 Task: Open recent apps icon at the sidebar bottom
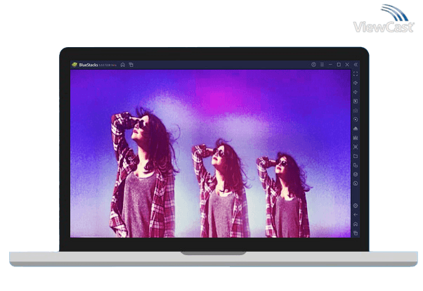pos(356,233)
